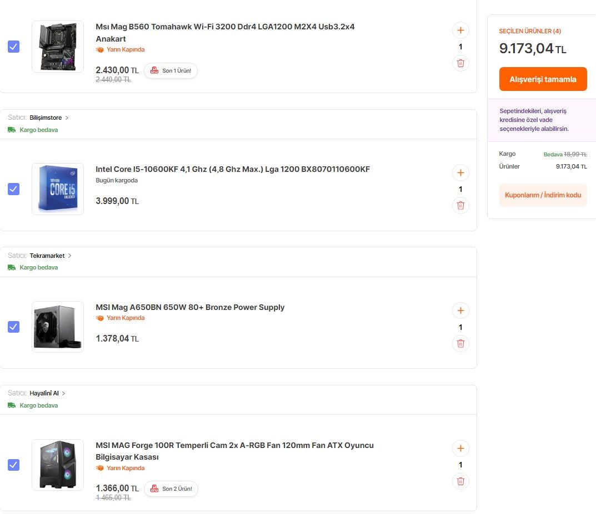This screenshot has width=596, height=514.
Task: Open Hayalini Al seller page chevron
Action: click(x=63, y=393)
